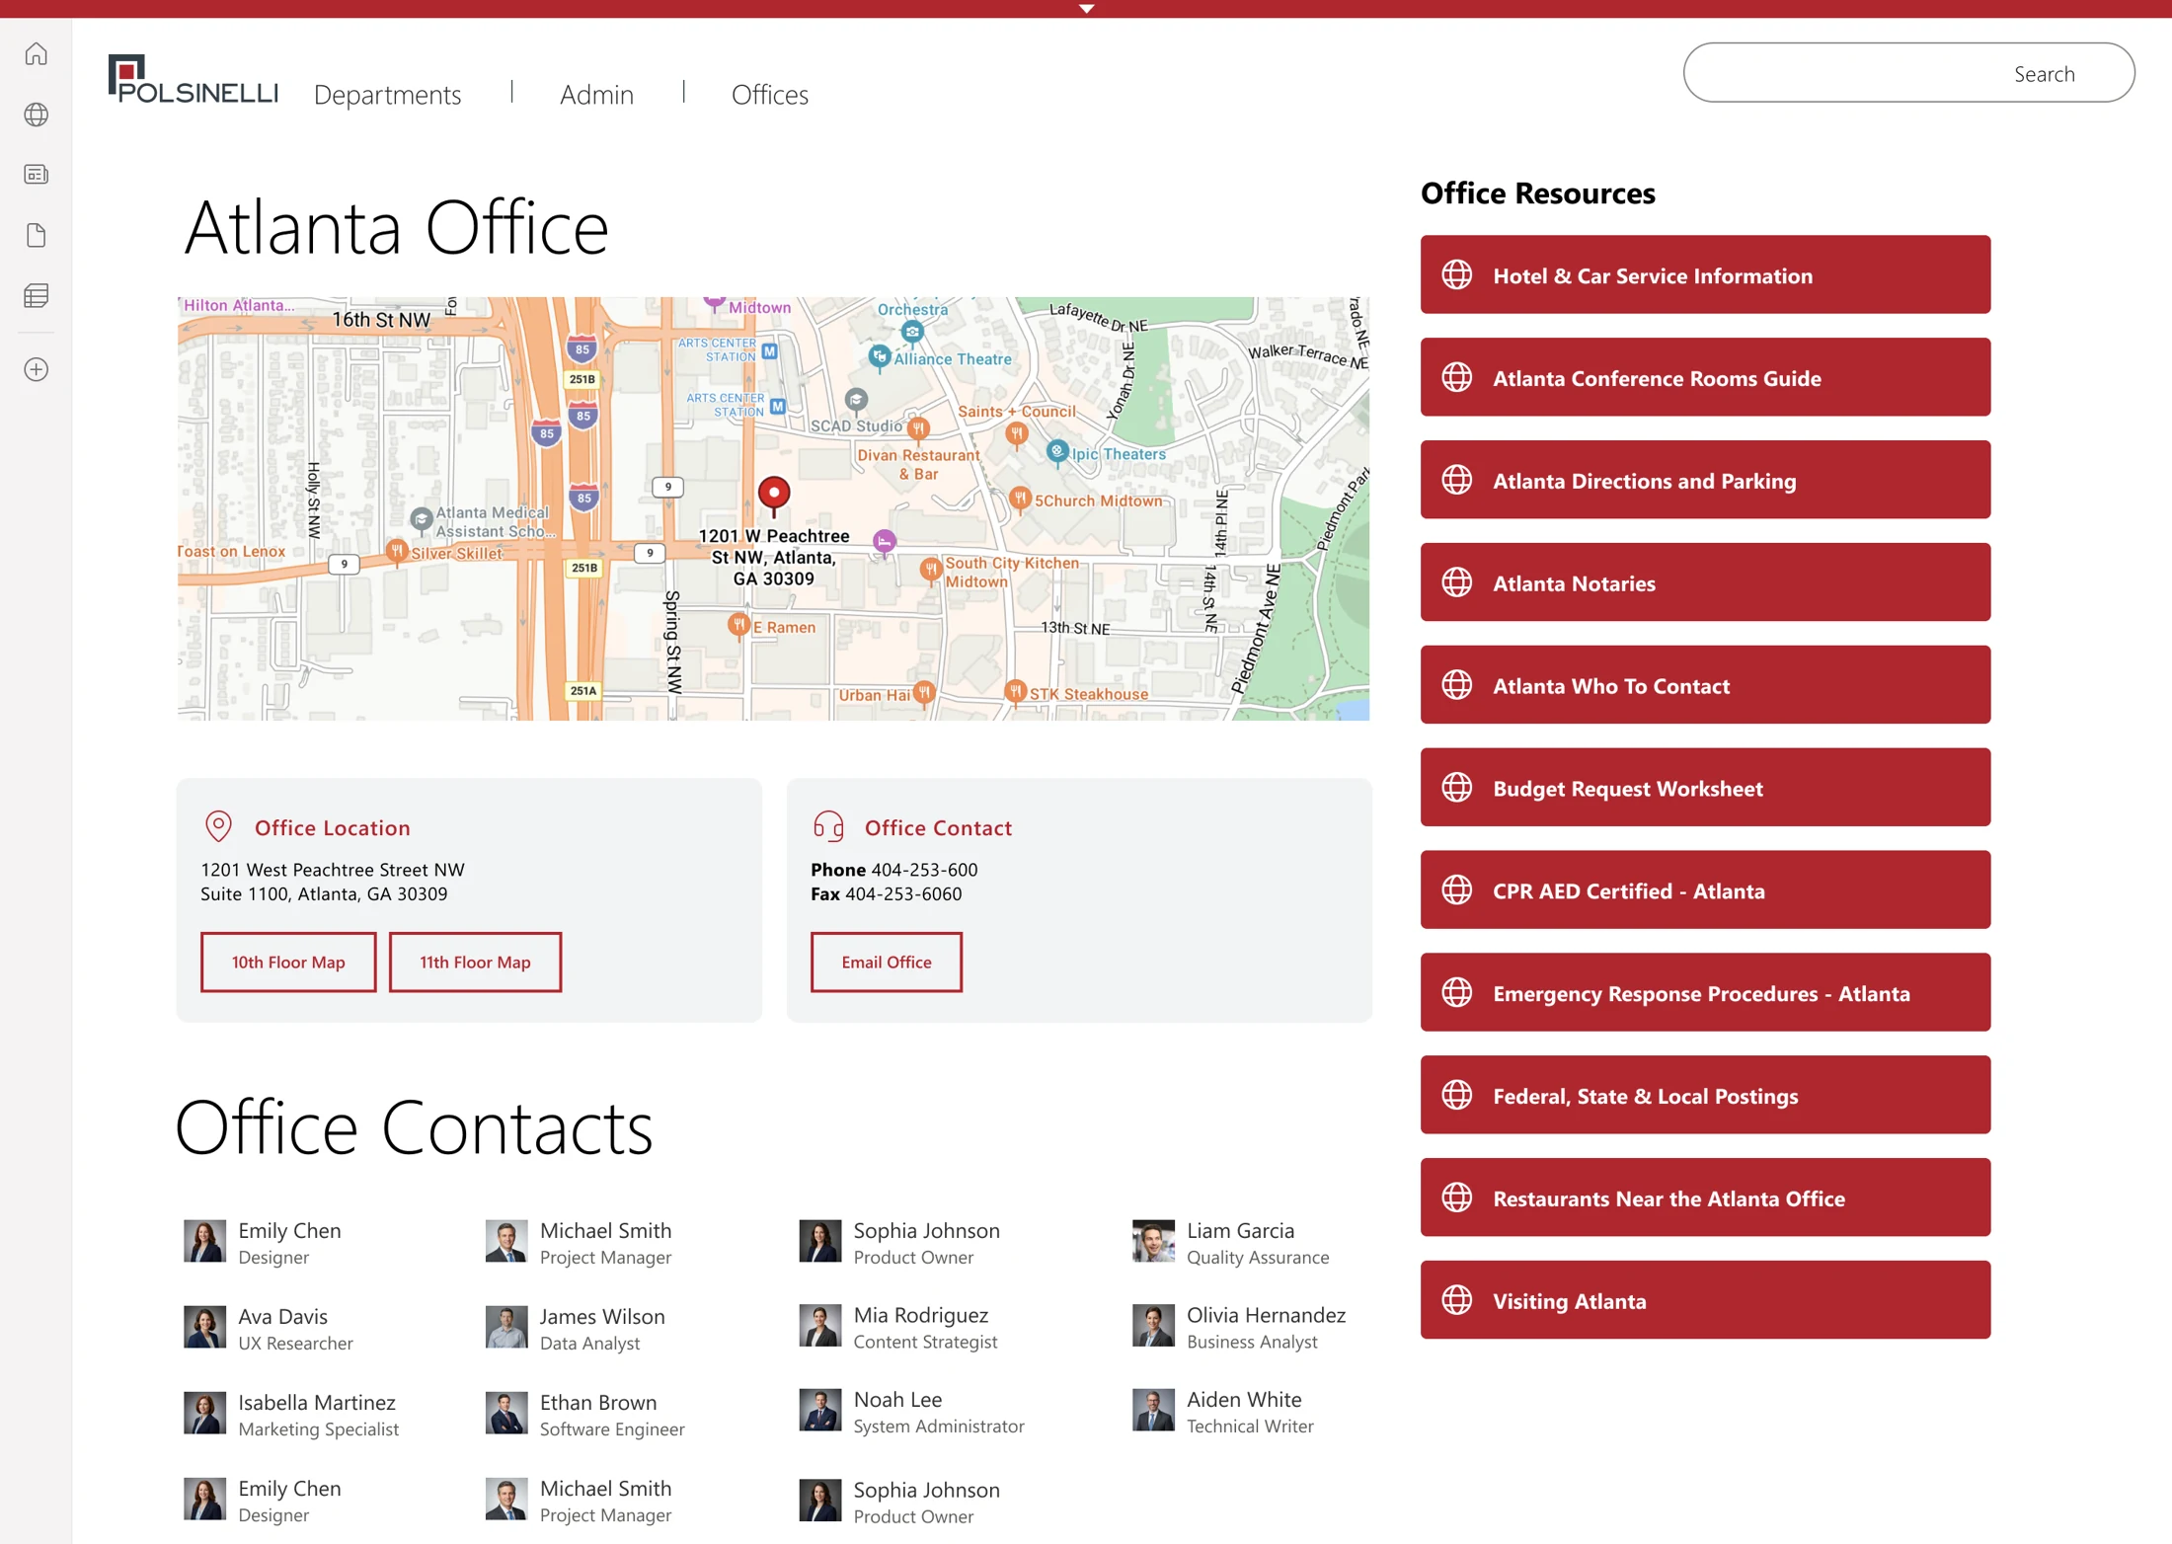Open Federal, State & Local Postings
The image size is (2172, 1544).
[1705, 1096]
